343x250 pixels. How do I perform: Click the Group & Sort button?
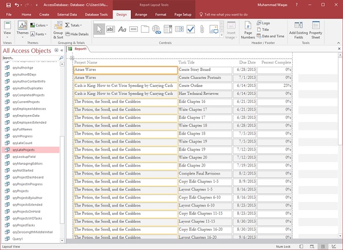pyautogui.click(x=58, y=31)
